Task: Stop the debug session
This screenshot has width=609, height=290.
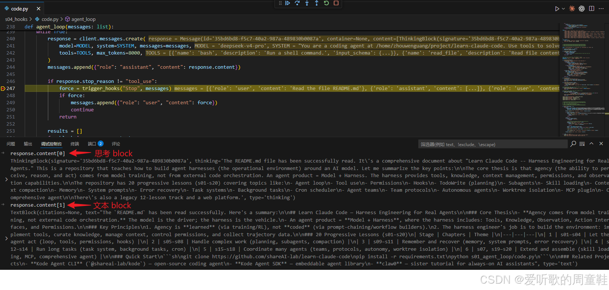Action: [x=336, y=3]
